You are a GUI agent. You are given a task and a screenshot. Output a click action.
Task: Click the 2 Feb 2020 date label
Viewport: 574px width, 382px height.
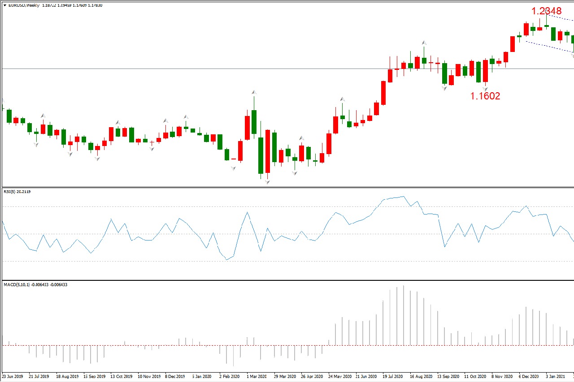click(x=230, y=377)
